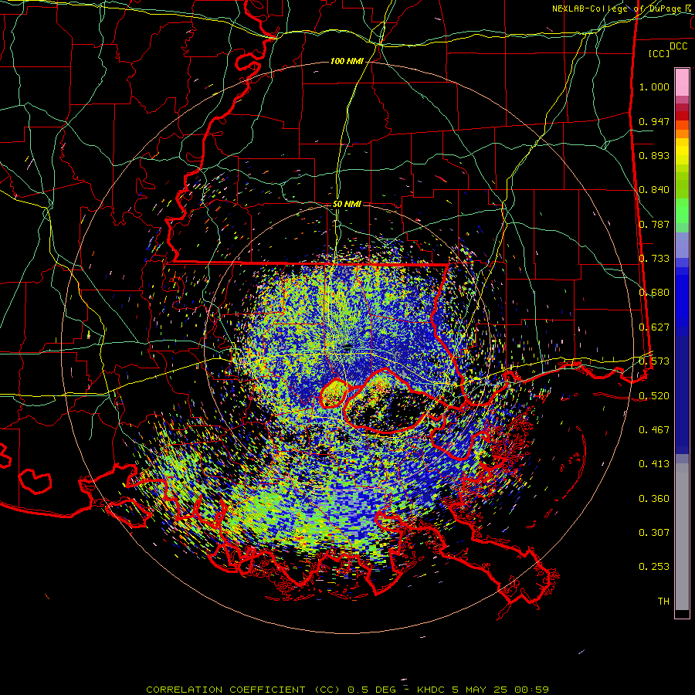
Task: Select the 1.000 scale value
Action: pyautogui.click(x=654, y=86)
